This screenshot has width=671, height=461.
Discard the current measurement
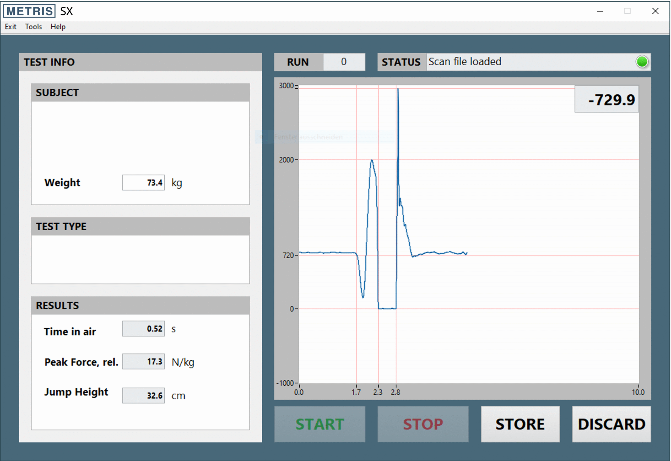(x=611, y=424)
